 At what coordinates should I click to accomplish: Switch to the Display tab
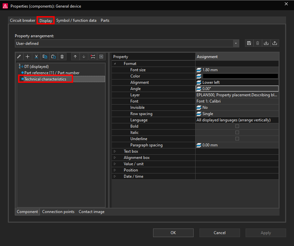pos(45,21)
